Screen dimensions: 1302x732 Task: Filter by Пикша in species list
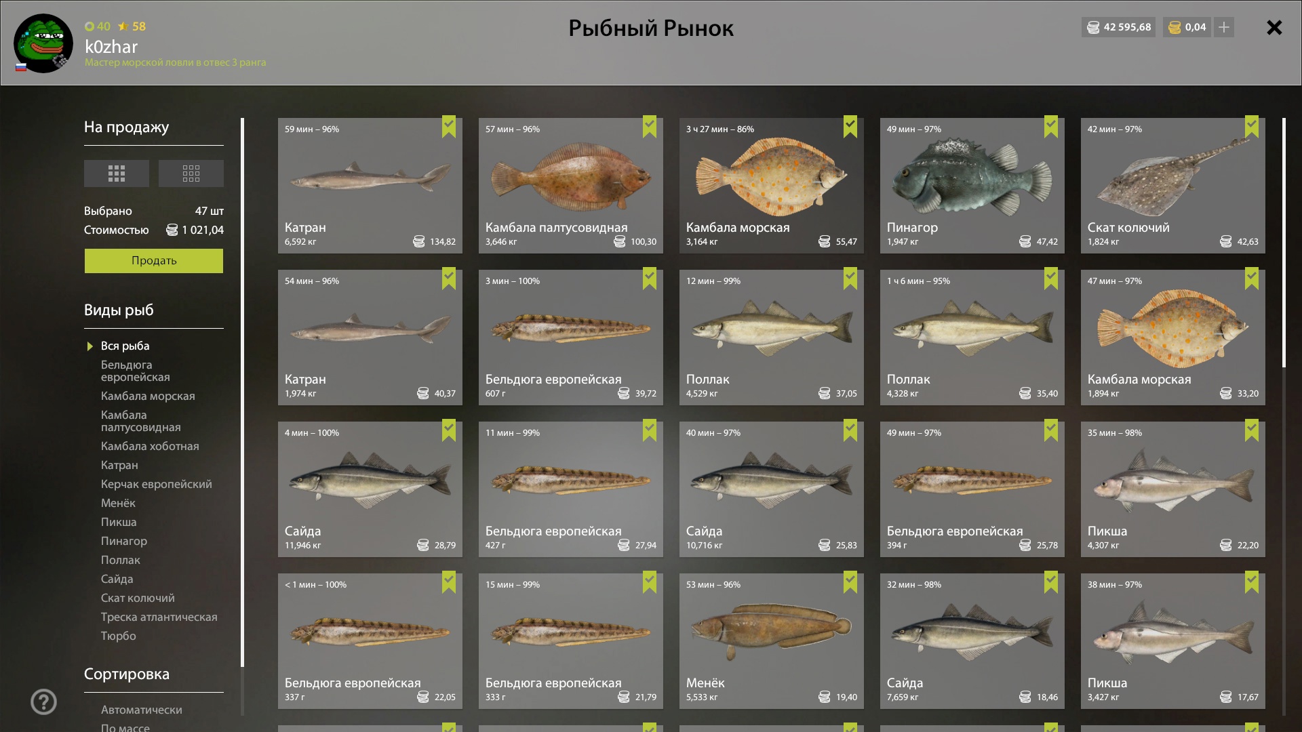coord(119,522)
